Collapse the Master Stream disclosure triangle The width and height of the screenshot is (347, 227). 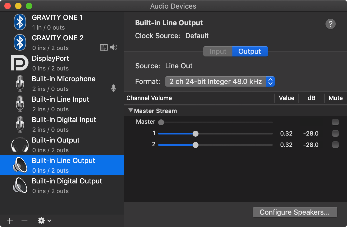pos(131,110)
